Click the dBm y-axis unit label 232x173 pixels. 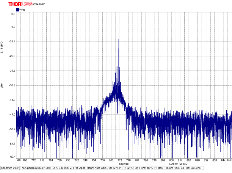pyautogui.click(x=2, y=85)
